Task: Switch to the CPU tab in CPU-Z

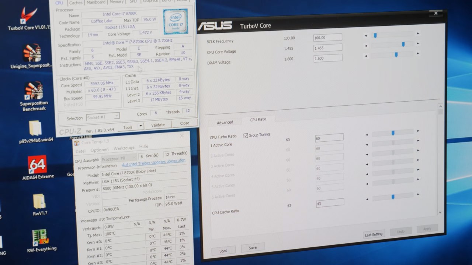Action: tap(59, 3)
